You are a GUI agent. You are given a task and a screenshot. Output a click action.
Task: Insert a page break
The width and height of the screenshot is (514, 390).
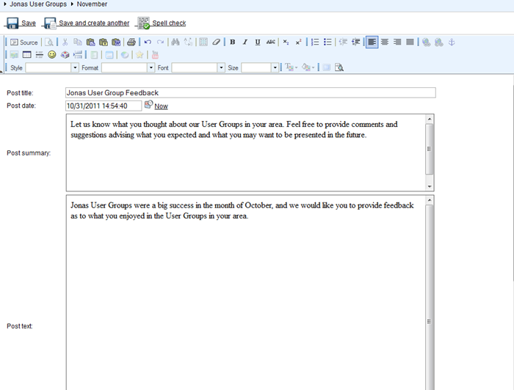pyautogui.click(x=78, y=55)
